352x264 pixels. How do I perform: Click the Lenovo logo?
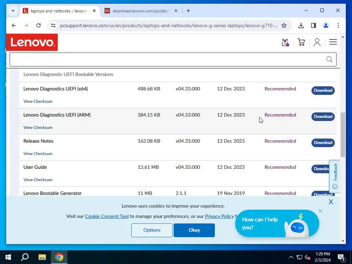tap(32, 42)
